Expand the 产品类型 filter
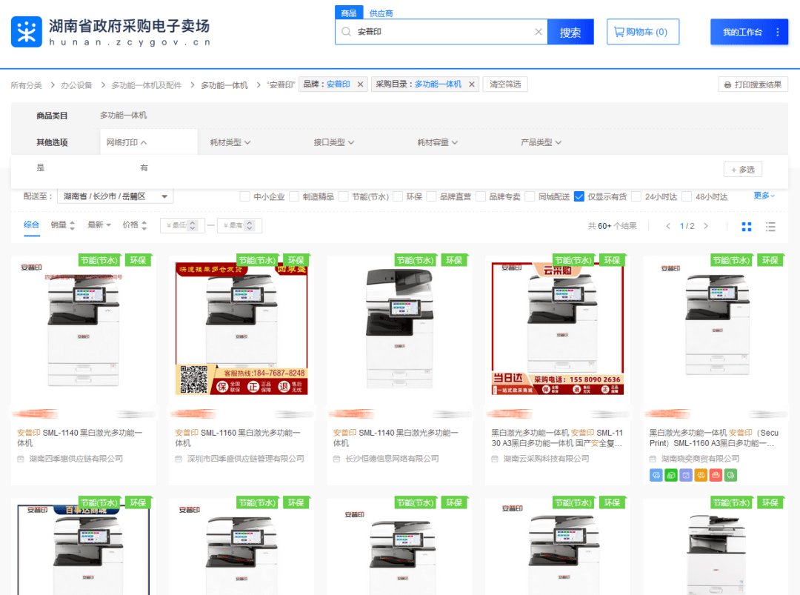The image size is (800, 595). pyautogui.click(x=541, y=142)
